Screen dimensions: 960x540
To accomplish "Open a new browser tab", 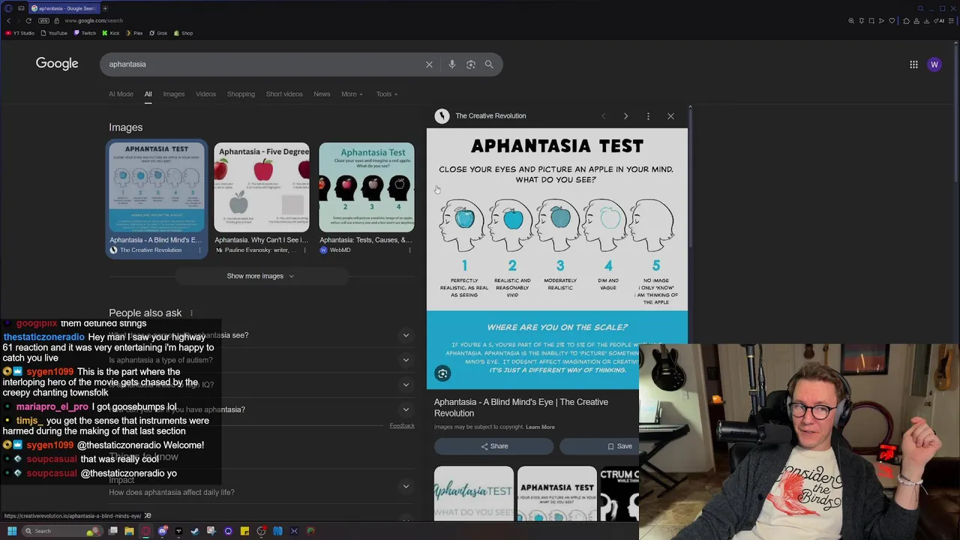I will point(105,8).
